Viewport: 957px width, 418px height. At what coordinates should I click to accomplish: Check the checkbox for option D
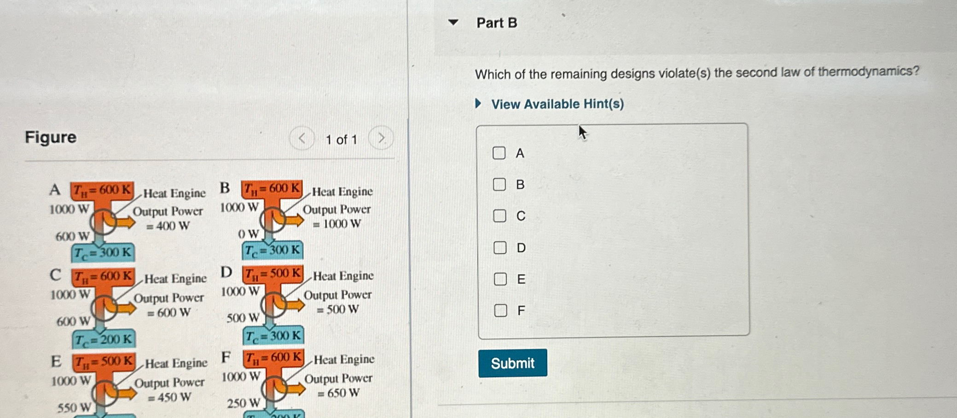pyautogui.click(x=500, y=248)
